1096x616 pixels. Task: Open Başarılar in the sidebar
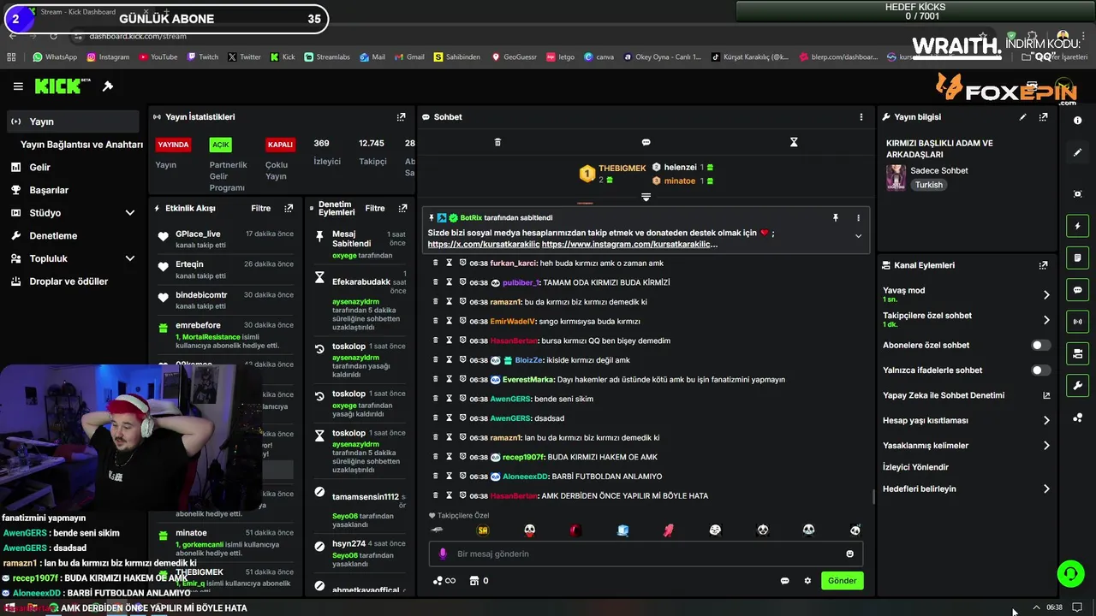pyautogui.click(x=49, y=190)
